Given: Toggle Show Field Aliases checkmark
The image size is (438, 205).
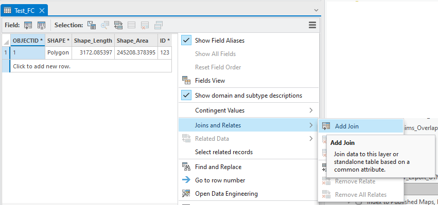Looking at the screenshot, I should click(x=186, y=40).
